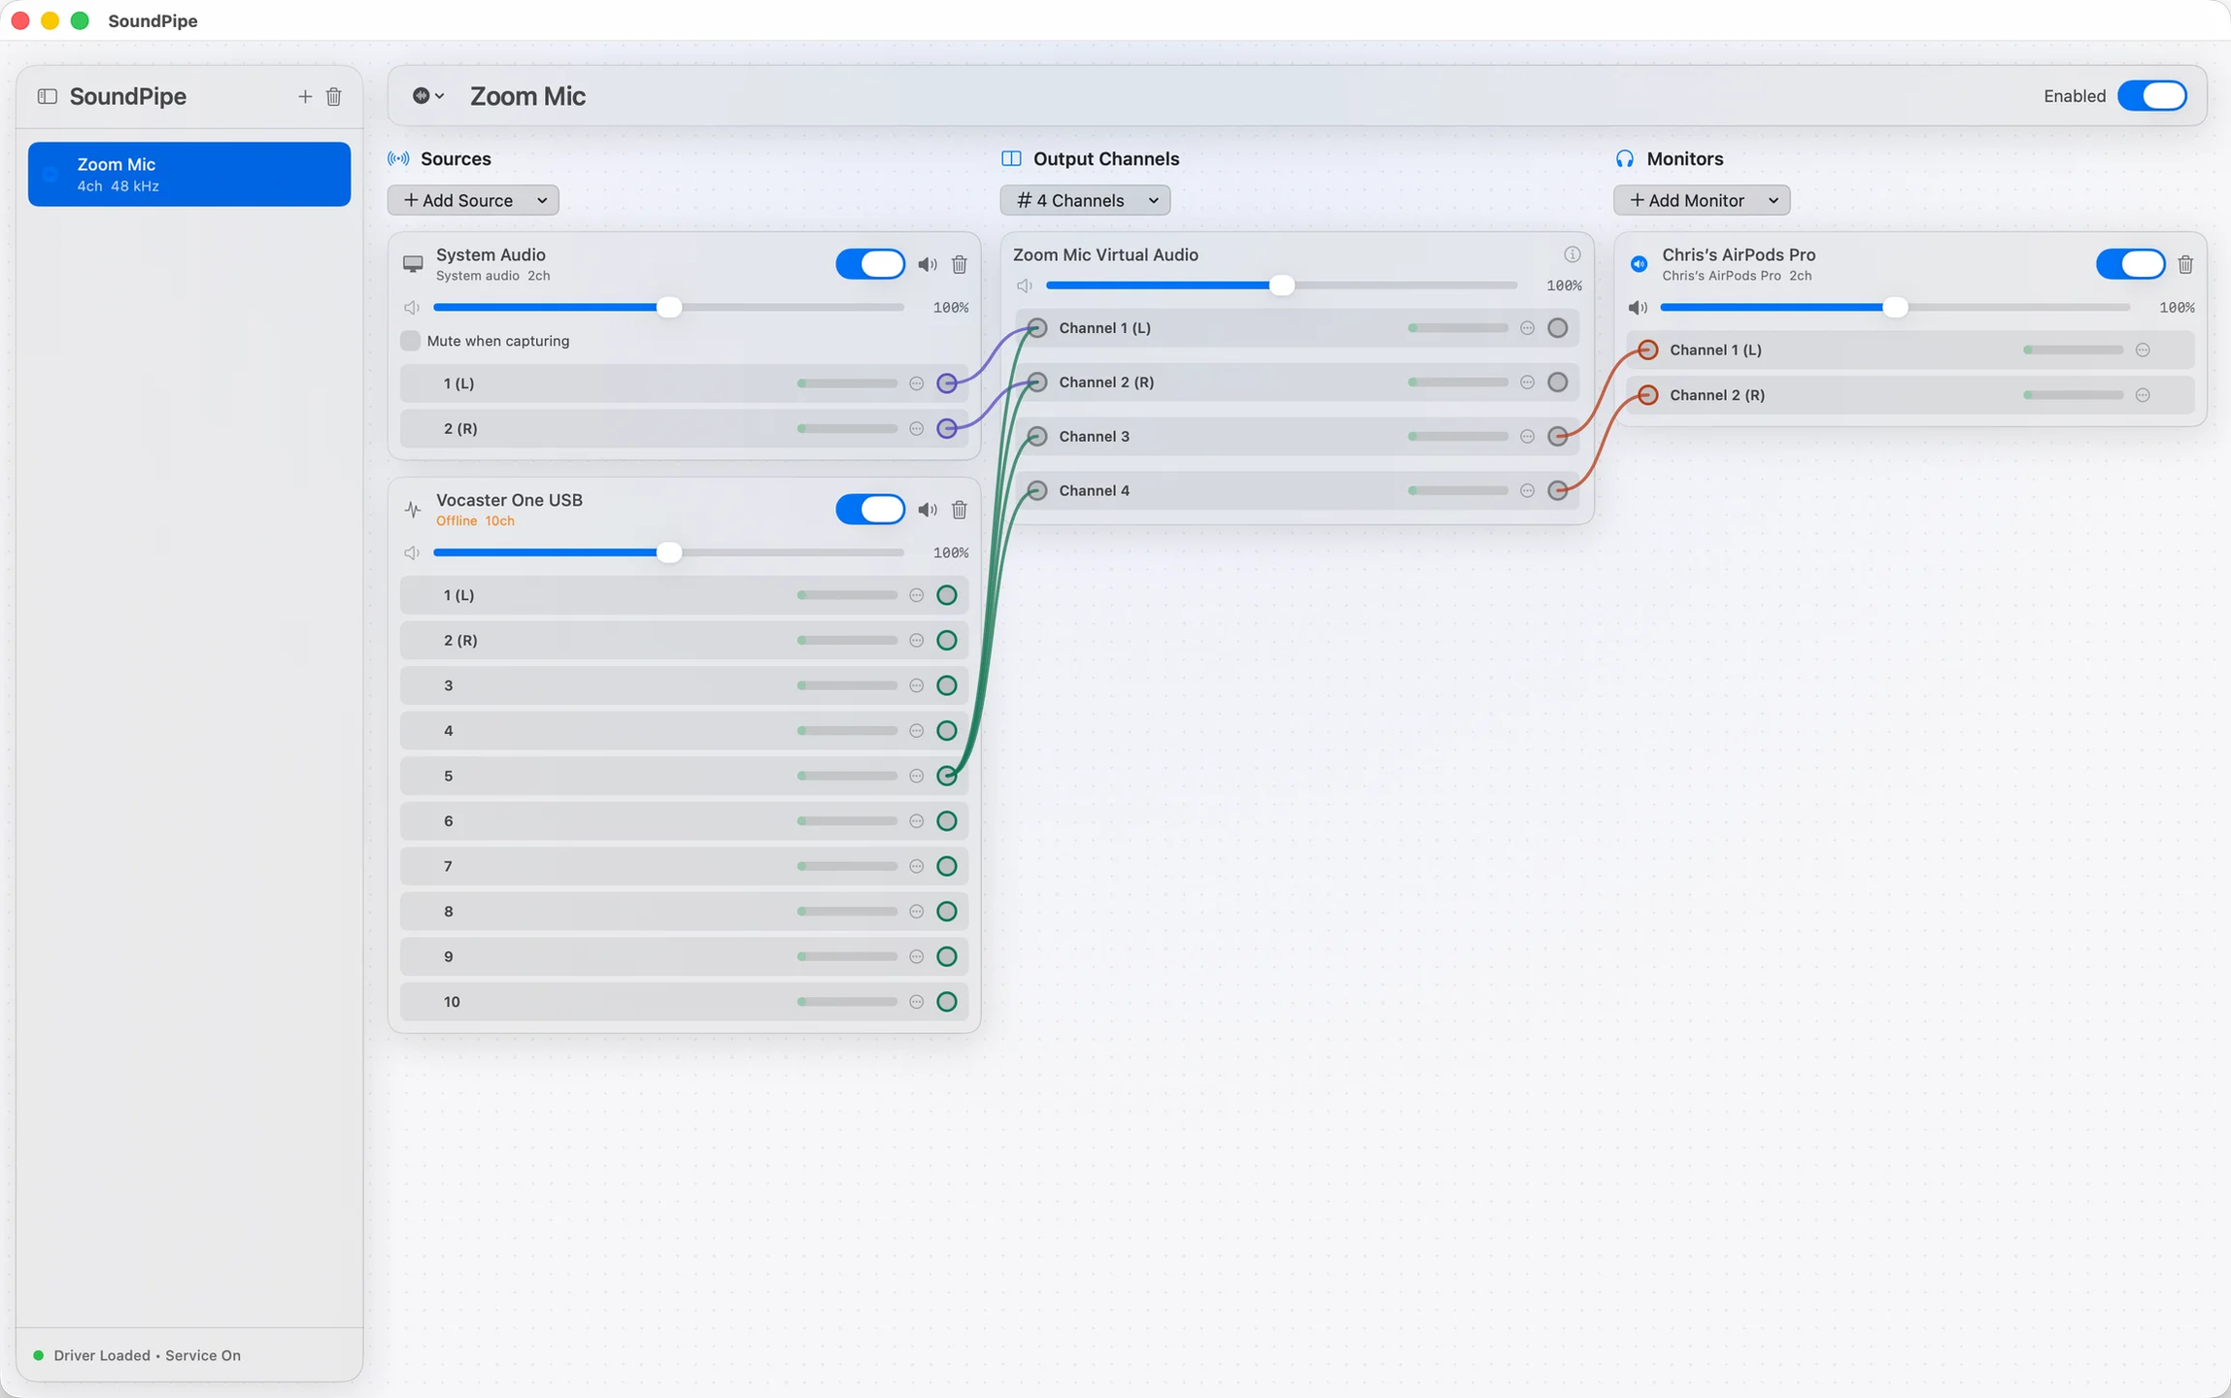Click the Sources section heading
The width and height of the screenshot is (2231, 1398).
click(x=456, y=159)
